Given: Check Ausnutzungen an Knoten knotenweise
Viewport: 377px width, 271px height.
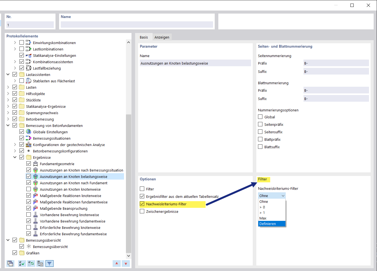Looking at the screenshot, I should coord(29,189).
